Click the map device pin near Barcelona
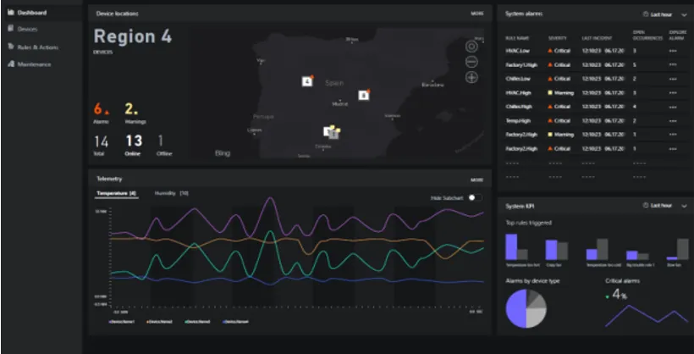The height and width of the screenshot is (354, 694). point(363,95)
